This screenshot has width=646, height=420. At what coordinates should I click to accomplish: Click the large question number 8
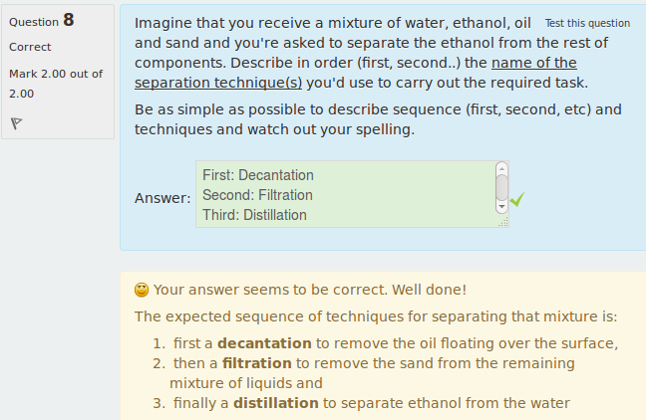click(69, 20)
